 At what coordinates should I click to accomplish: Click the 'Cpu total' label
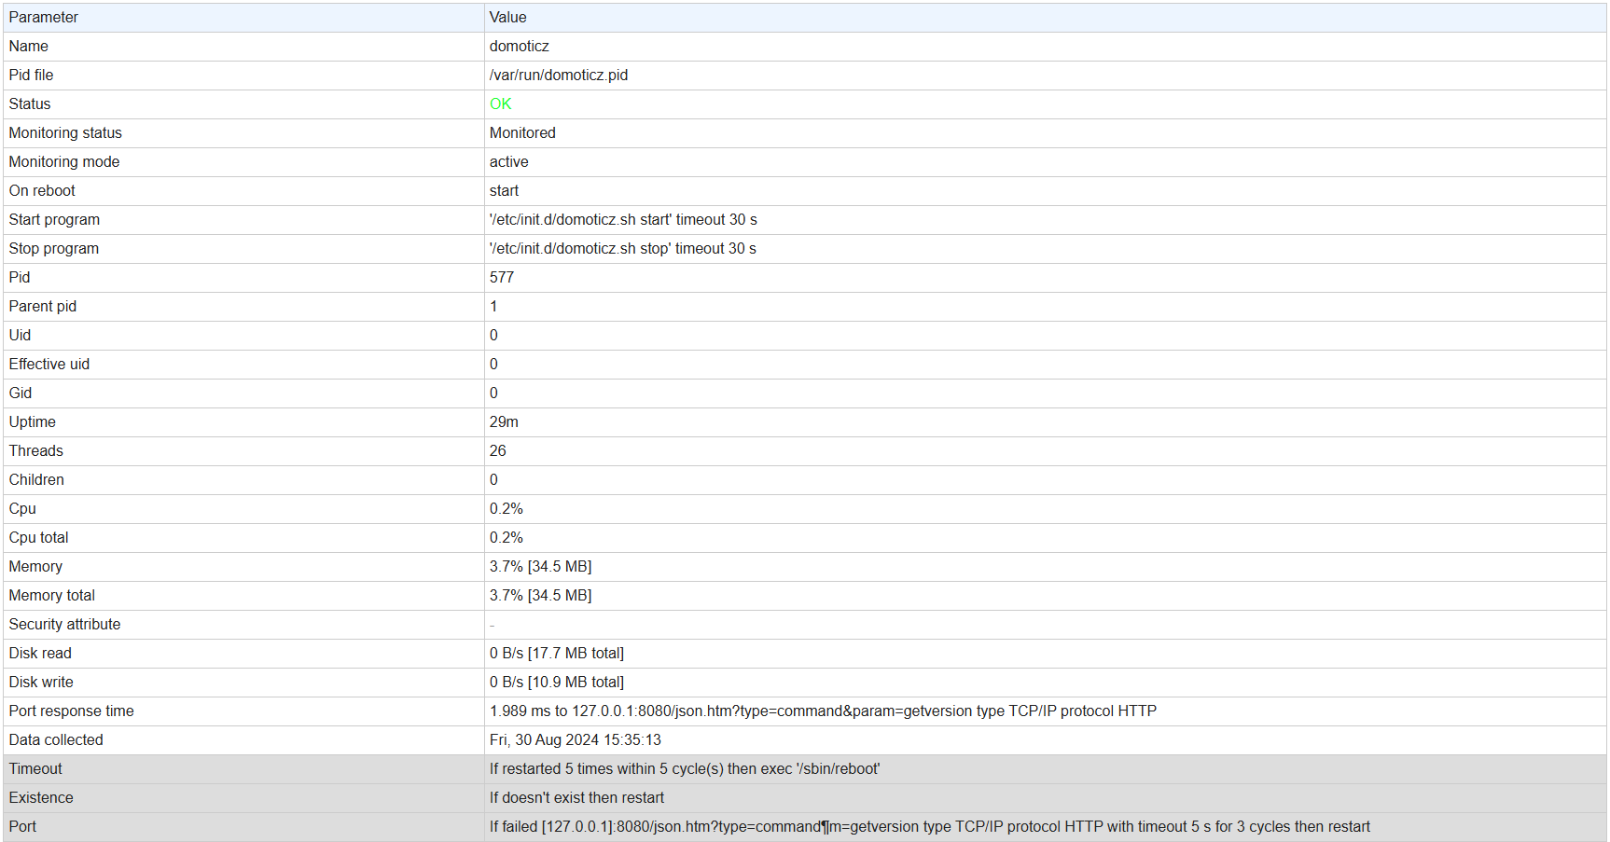tap(39, 538)
